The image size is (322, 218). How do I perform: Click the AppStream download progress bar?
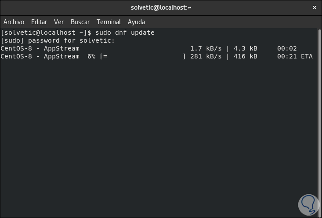pos(143,57)
